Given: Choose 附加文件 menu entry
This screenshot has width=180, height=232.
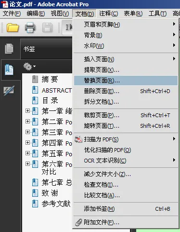Looking at the screenshot, I should 126,222.
